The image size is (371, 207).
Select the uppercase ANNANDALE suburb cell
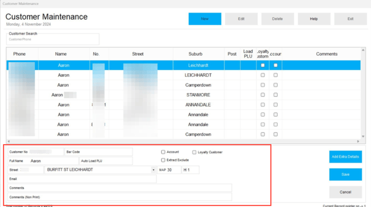tap(198, 105)
